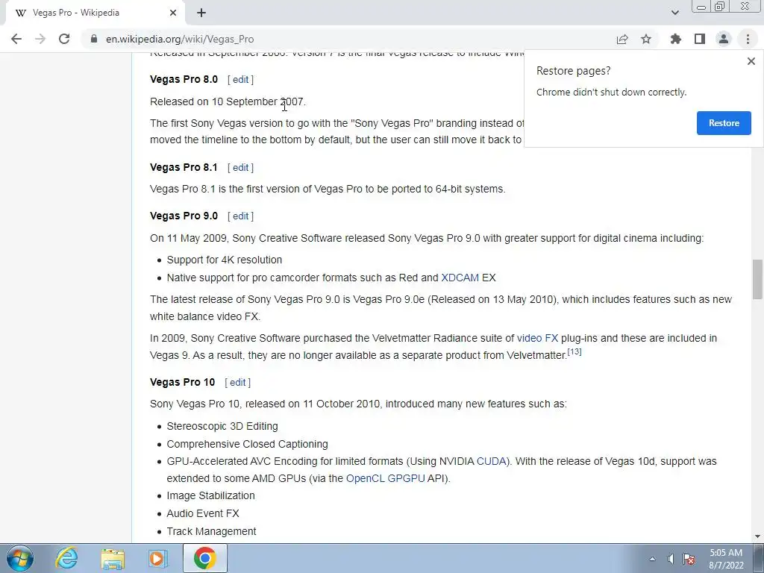This screenshot has width=764, height=573.
Task: Click the browser forward arrow
Action: point(40,39)
